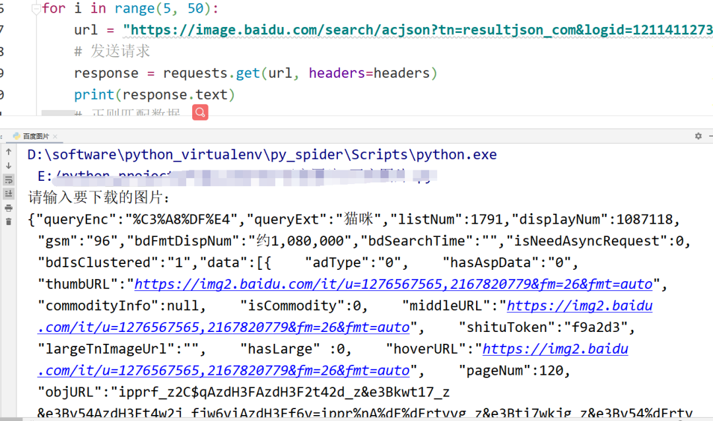The image size is (713, 421).
Task: Click the continued link text after middleURL before shituToken
Action: 224,327
